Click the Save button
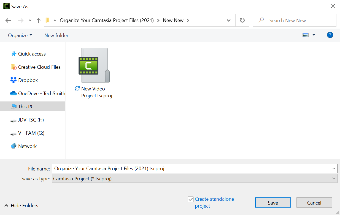This screenshot has height=215, width=340. click(273, 203)
